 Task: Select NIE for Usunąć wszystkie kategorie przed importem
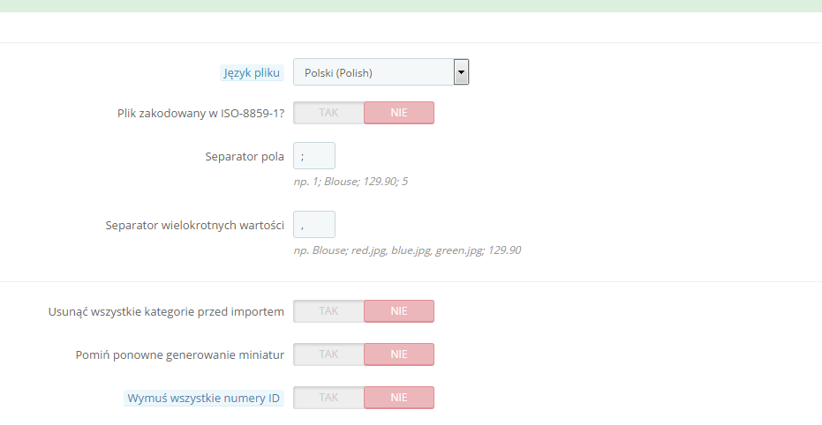(x=399, y=311)
